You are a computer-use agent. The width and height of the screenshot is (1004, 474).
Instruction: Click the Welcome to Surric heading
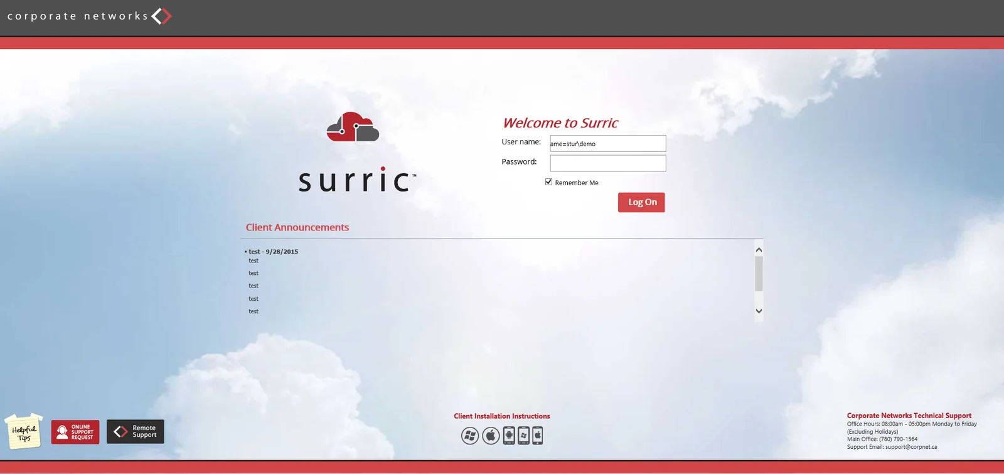click(560, 123)
